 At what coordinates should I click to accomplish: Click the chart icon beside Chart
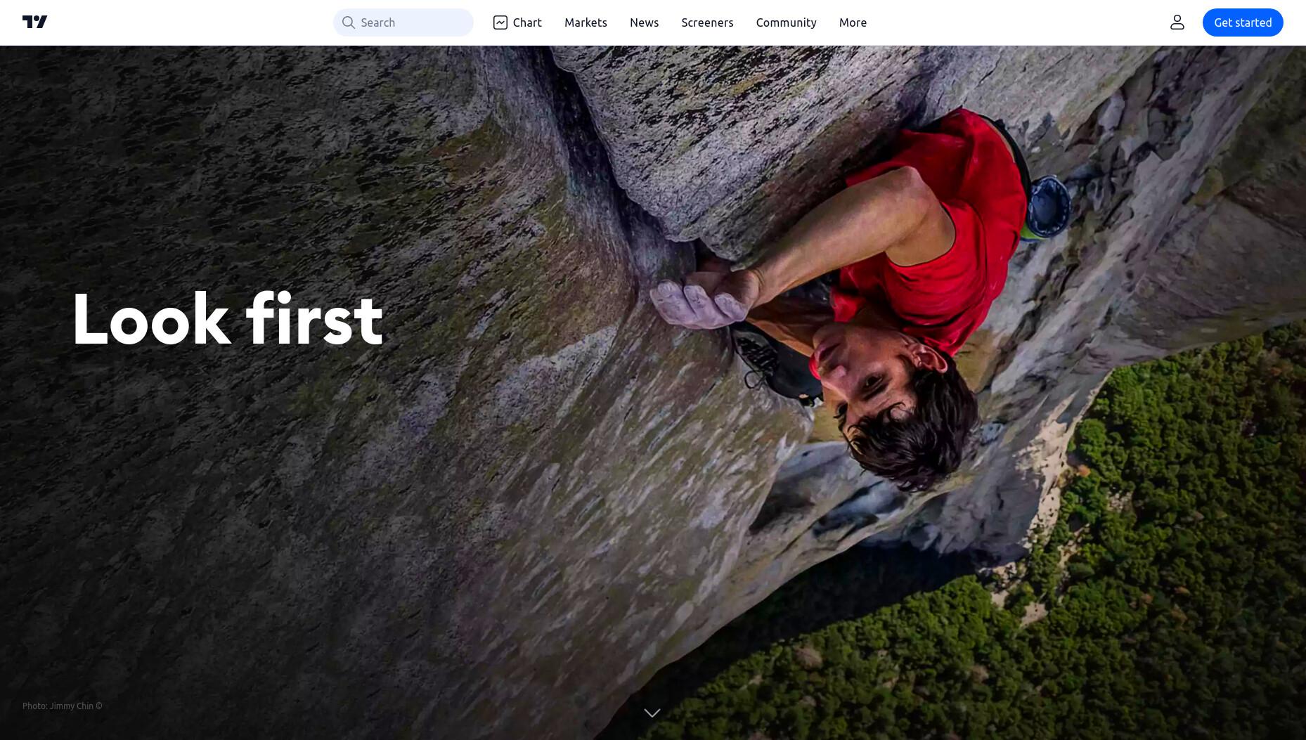tap(500, 22)
